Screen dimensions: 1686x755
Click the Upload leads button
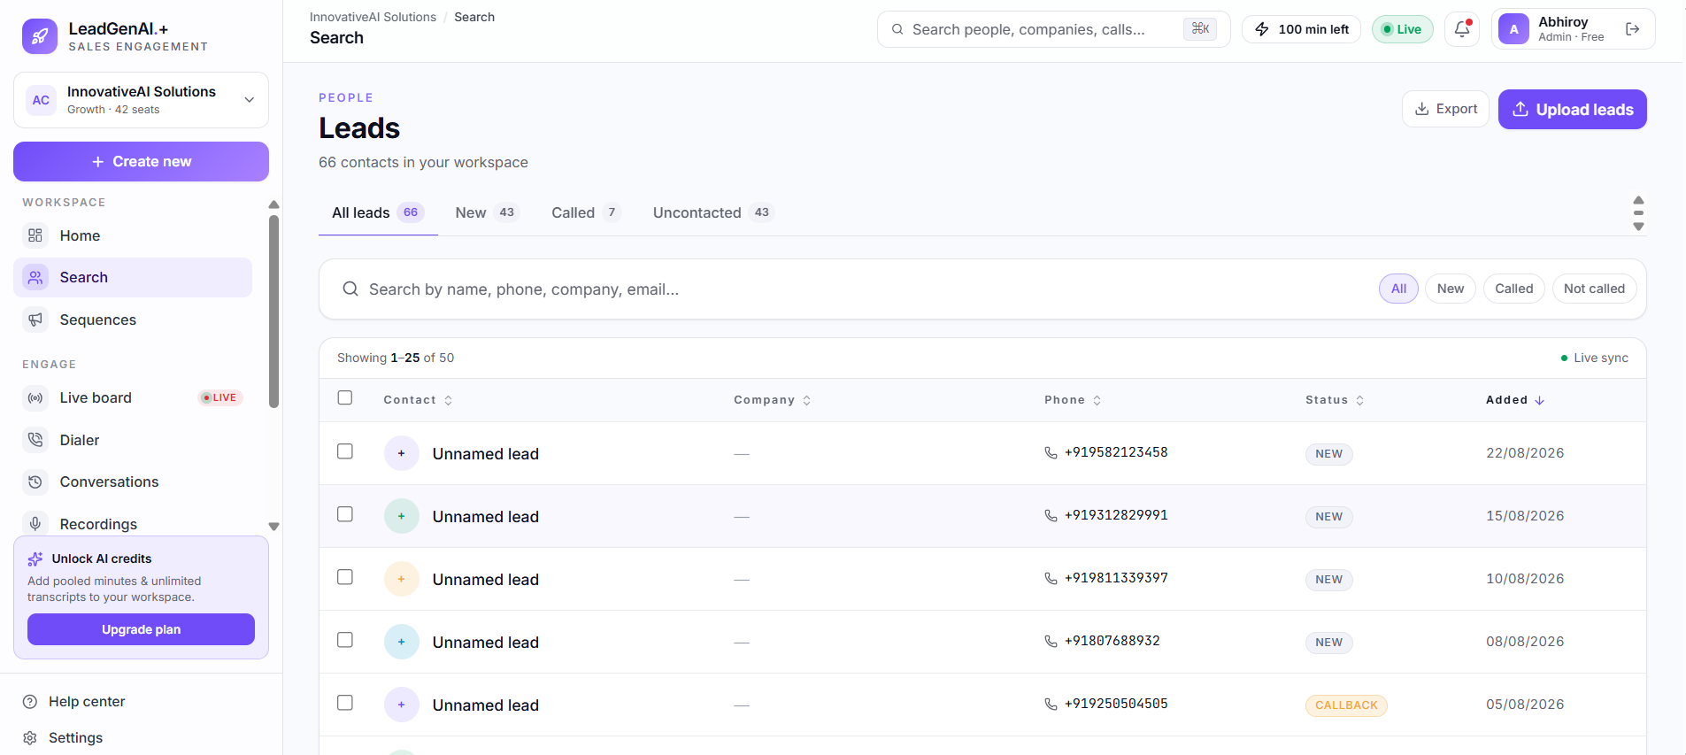(x=1572, y=109)
